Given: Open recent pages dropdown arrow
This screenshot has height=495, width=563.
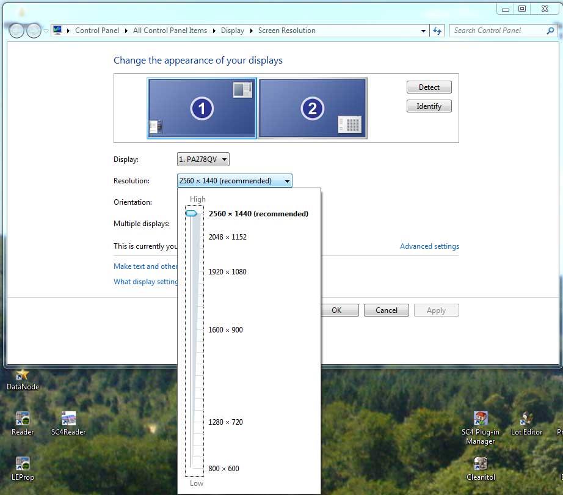Looking at the screenshot, I should click(x=46, y=31).
